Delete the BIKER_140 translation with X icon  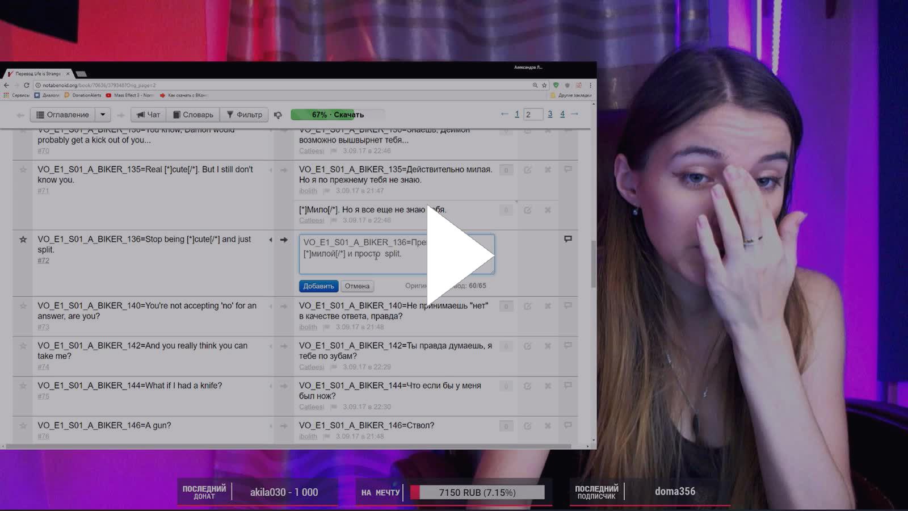pyautogui.click(x=548, y=306)
